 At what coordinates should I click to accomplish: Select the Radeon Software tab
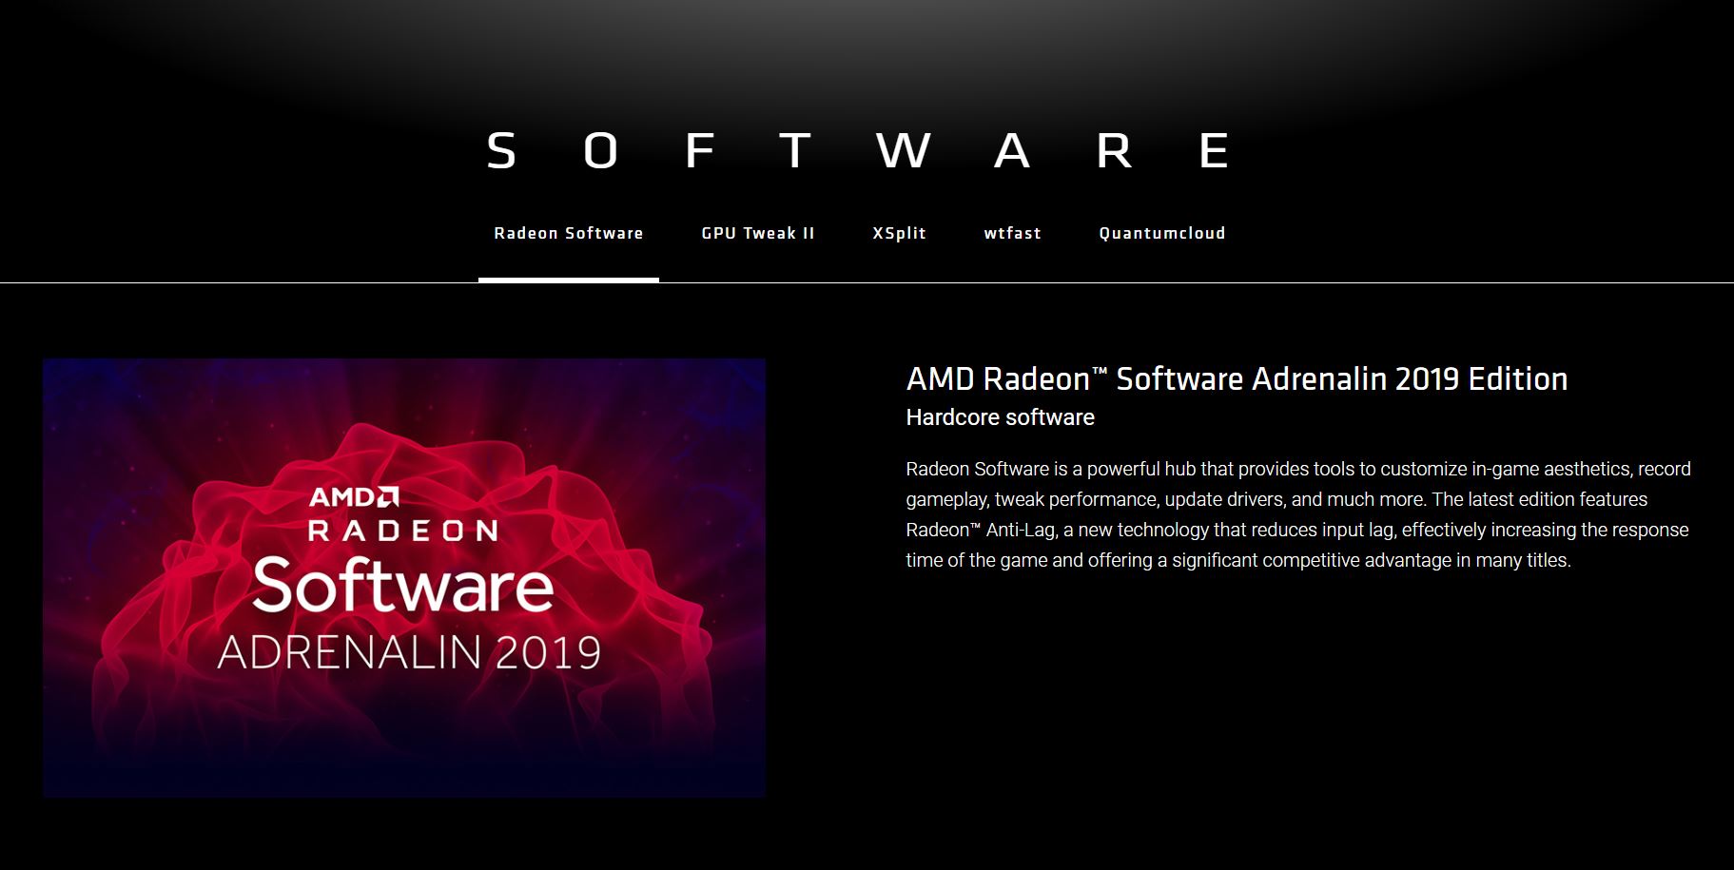pyautogui.click(x=569, y=234)
